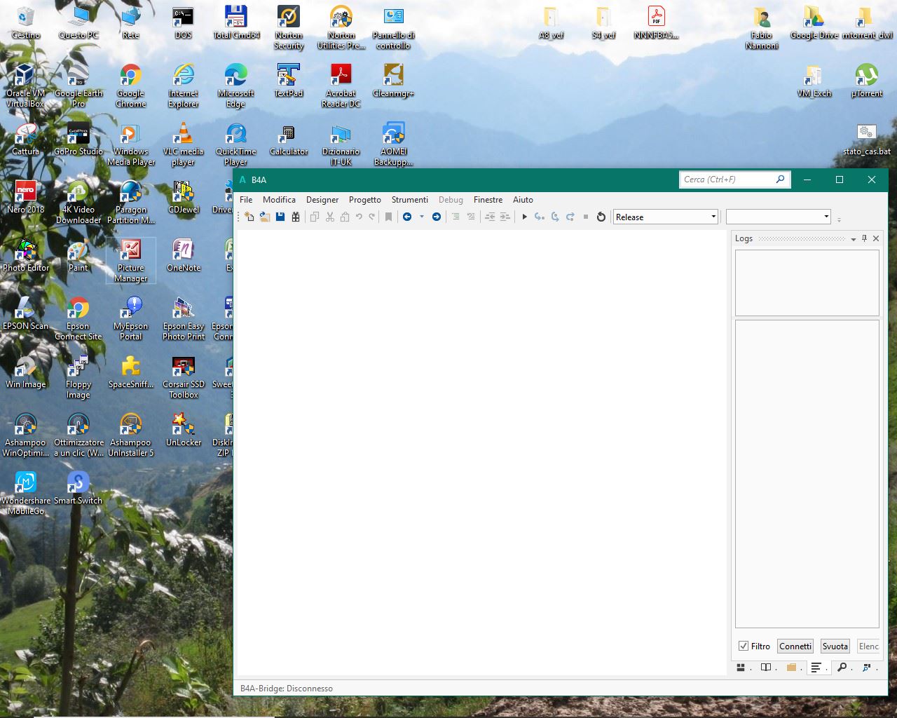897x718 pixels.
Task: Click the New project toolbar icon in B4A
Action: (249, 217)
